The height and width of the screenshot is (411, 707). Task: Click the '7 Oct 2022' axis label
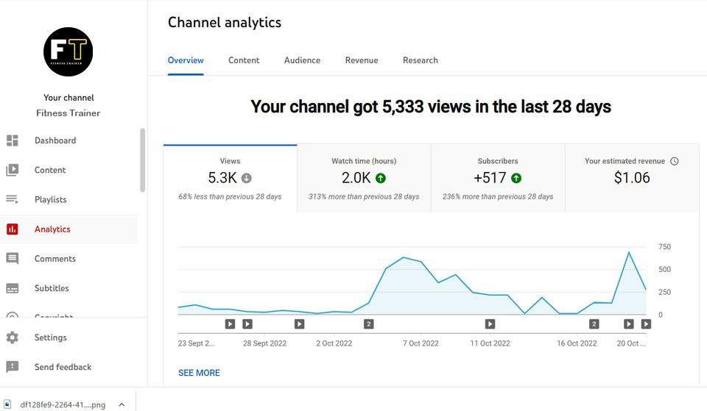click(x=421, y=343)
